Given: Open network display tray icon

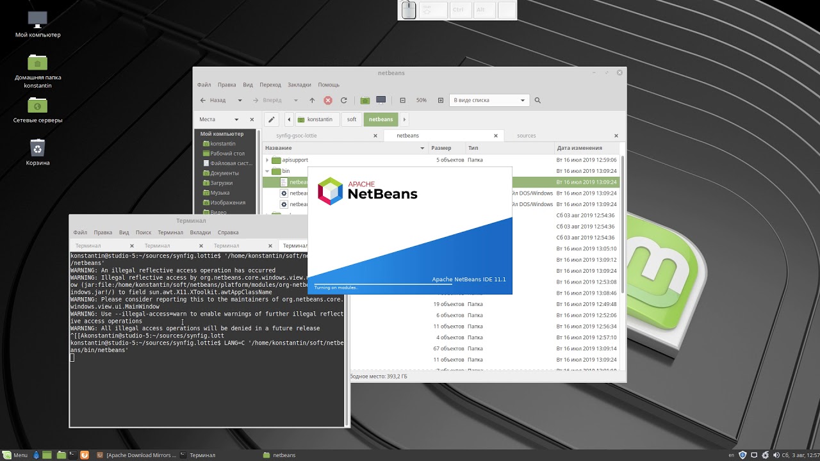Looking at the screenshot, I should point(755,455).
